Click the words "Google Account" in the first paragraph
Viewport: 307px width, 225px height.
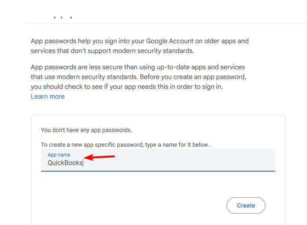170,41
